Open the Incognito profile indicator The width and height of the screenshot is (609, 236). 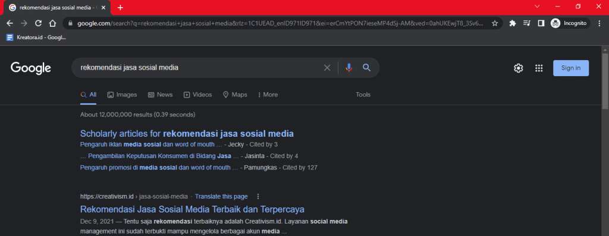pos(569,23)
